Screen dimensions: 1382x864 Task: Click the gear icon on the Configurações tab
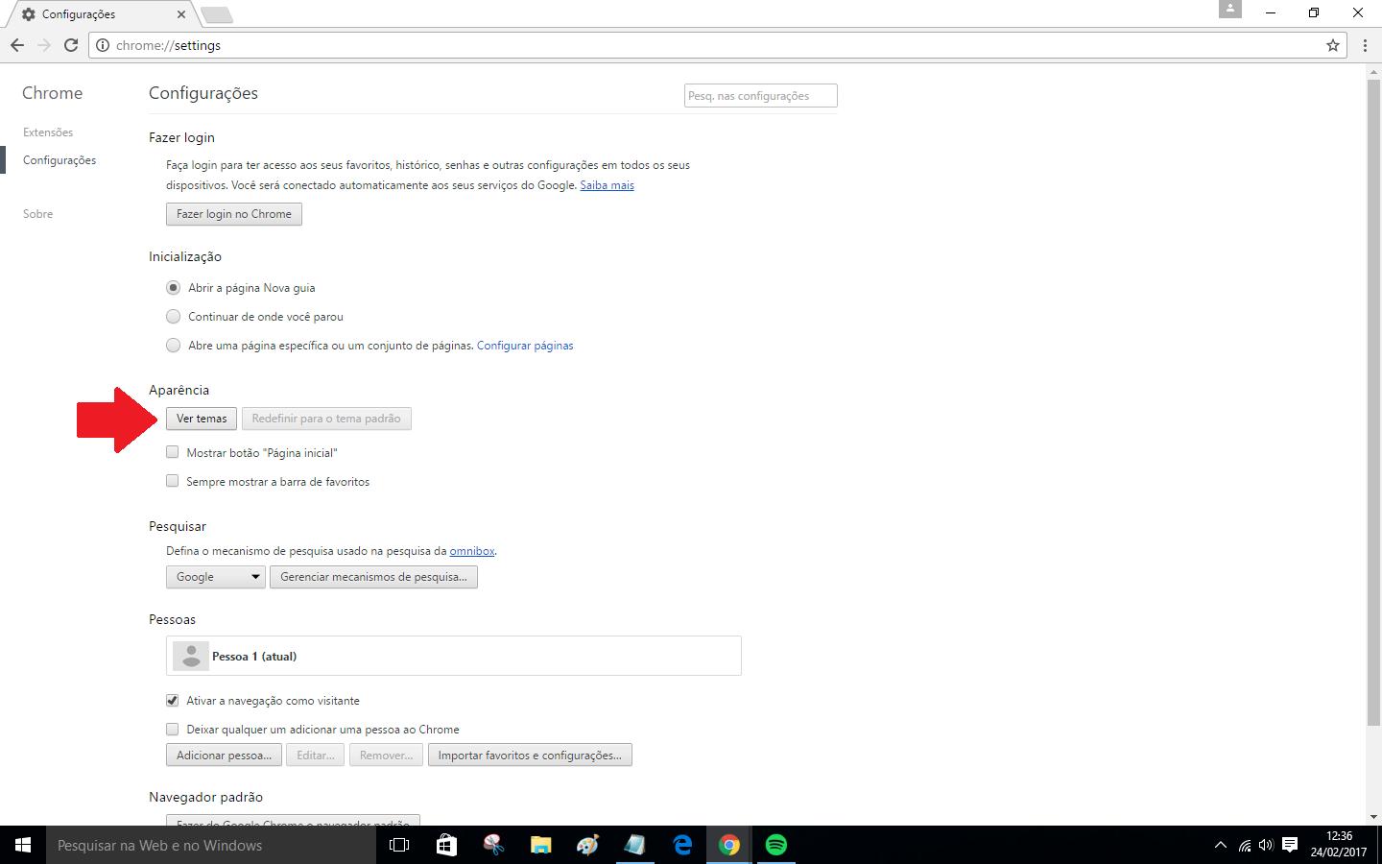pos(28,14)
